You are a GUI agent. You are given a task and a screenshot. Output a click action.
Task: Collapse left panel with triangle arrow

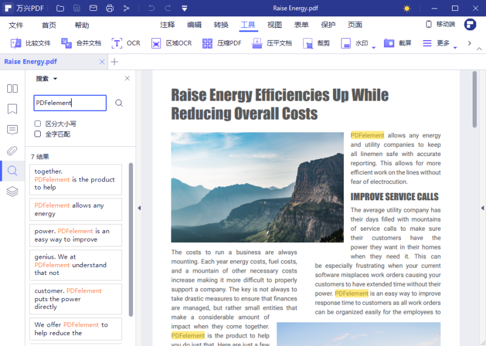pos(139,208)
